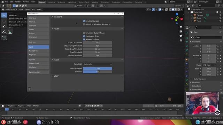Click auto keying record button in timeline

pyautogui.click(x=80, y=106)
